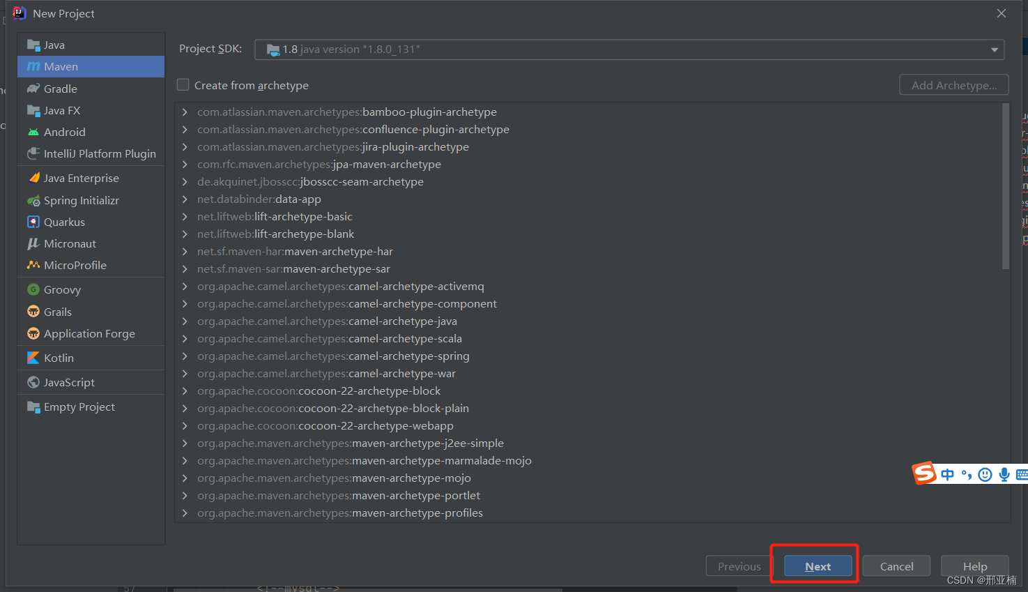This screenshot has width=1028, height=592.
Task: Select JavaScript project type label
Action: (x=69, y=383)
